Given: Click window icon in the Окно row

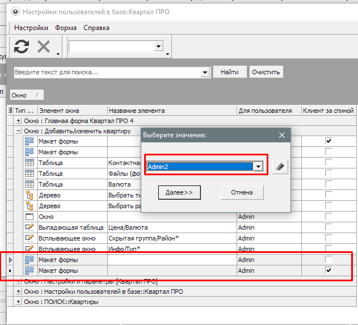Looking at the screenshot, I should (30, 217).
